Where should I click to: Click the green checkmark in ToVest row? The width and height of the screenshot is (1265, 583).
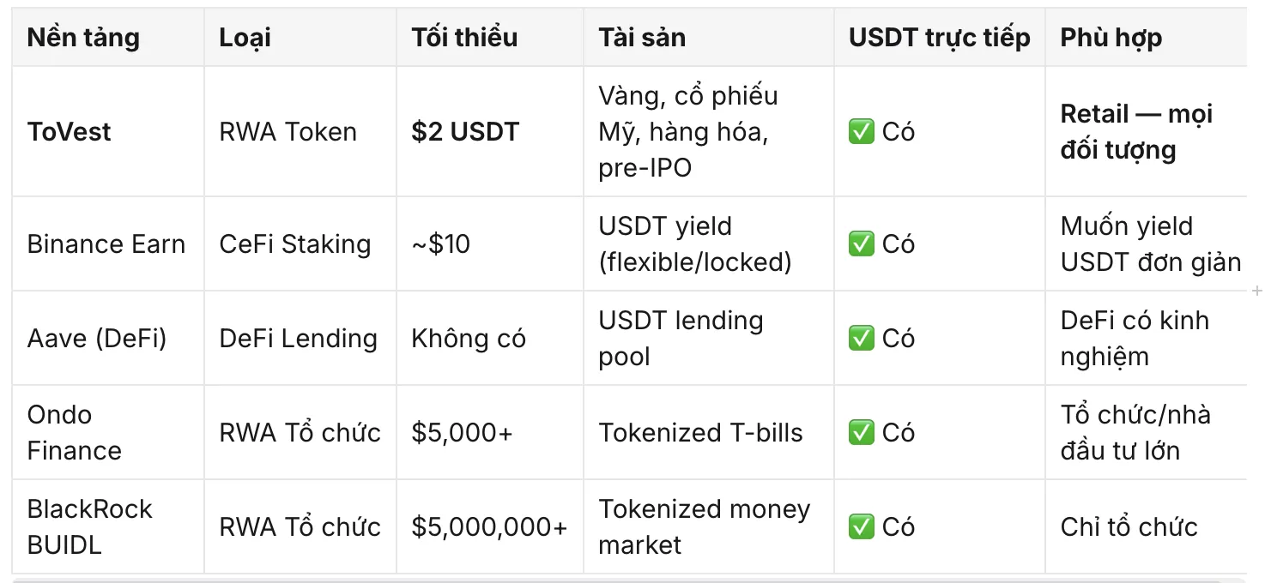point(861,132)
